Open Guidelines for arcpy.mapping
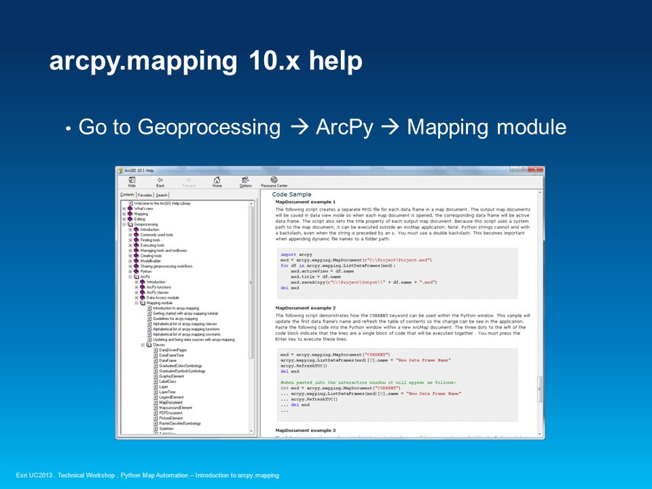 coord(175,319)
